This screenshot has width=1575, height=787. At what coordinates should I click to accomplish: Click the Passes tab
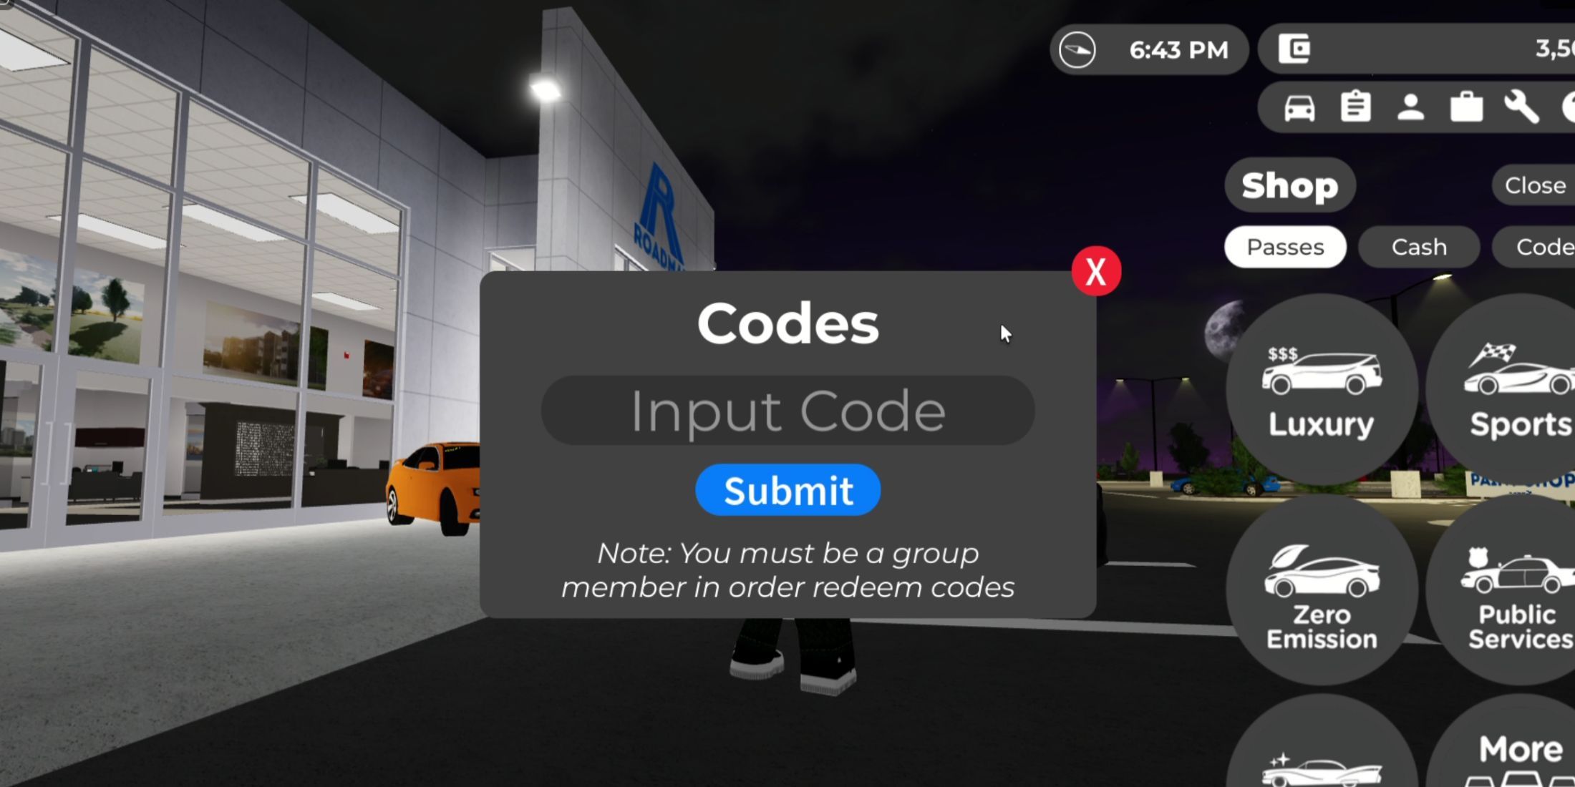click(1286, 247)
